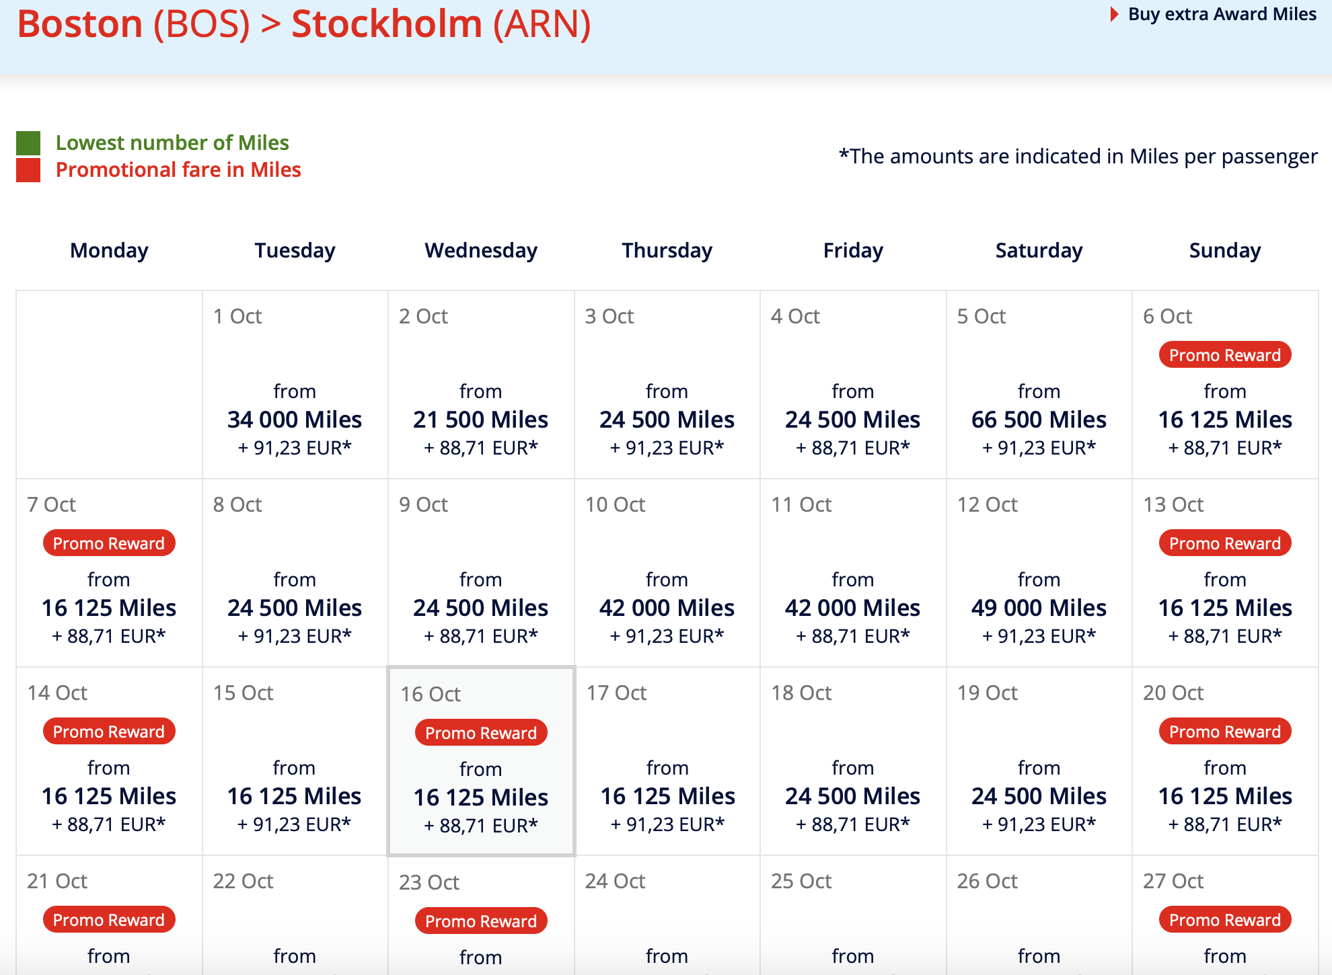Click the Promo Reward badge on 7 Oct
Image resolution: width=1332 pixels, height=975 pixels.
(109, 543)
